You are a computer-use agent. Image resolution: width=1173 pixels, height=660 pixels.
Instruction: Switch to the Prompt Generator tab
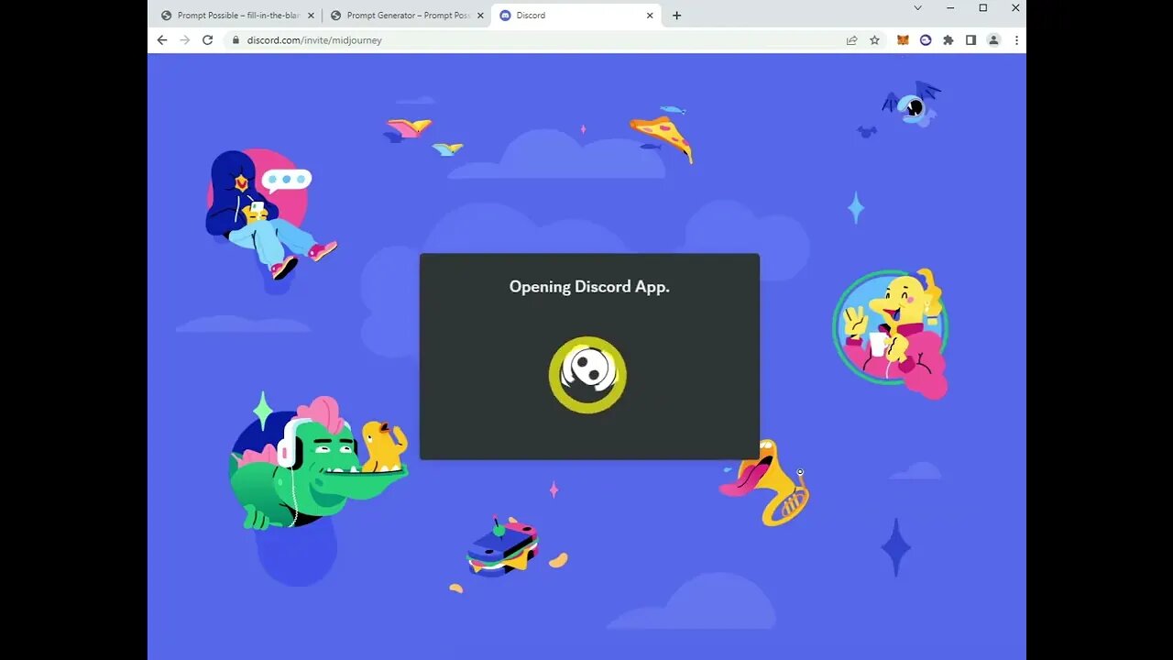click(406, 16)
